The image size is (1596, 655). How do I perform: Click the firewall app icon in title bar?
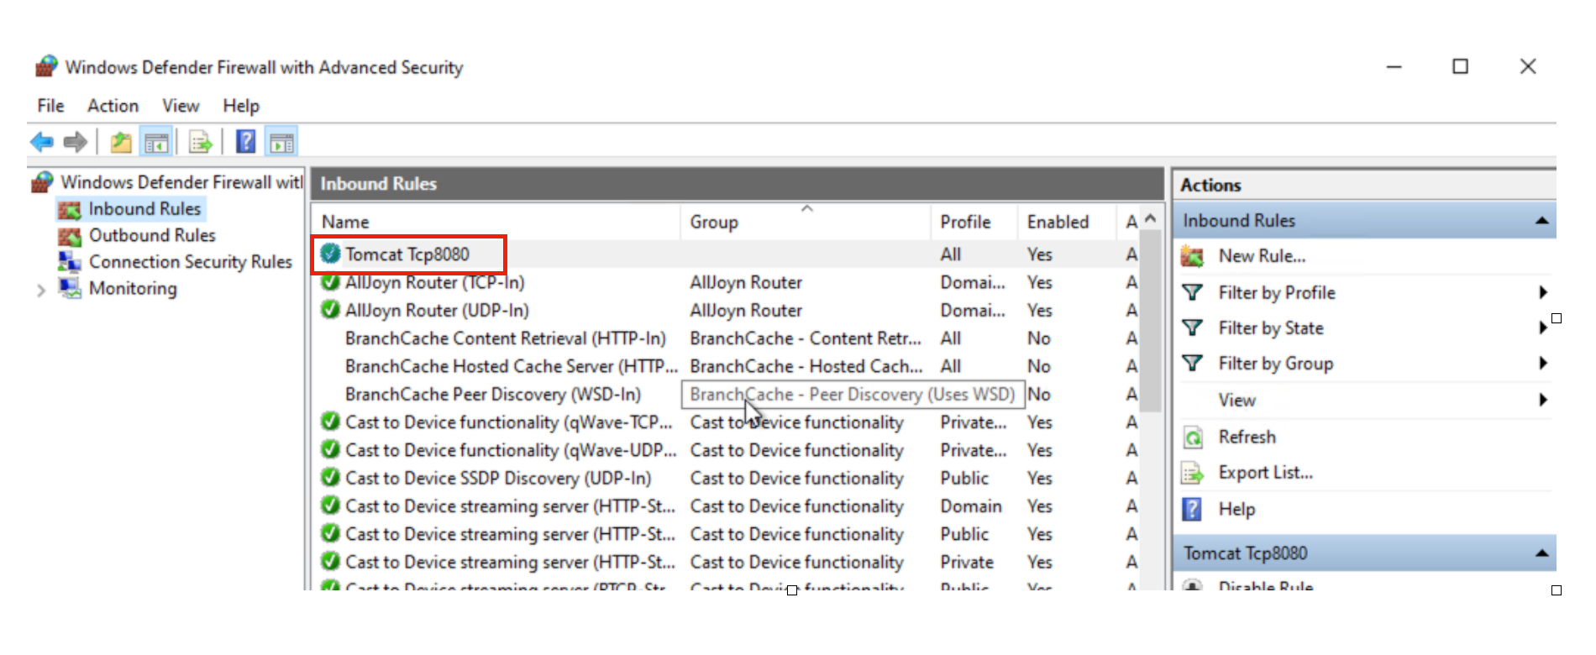click(x=47, y=66)
